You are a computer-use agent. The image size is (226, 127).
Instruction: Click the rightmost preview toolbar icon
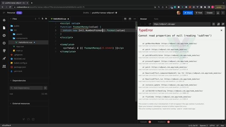[x=223, y=24]
